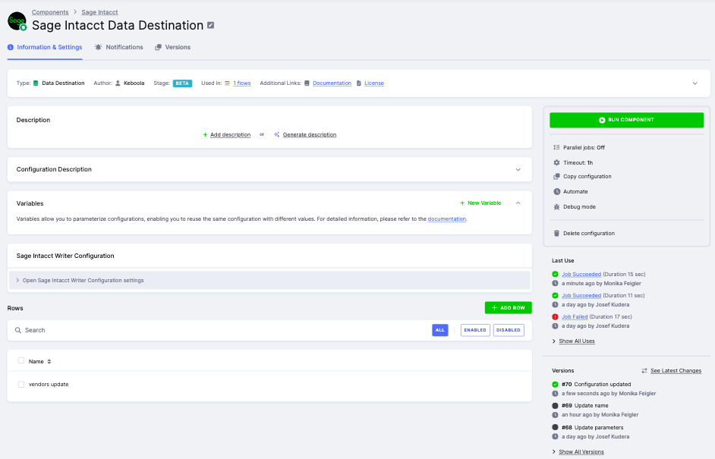Click the Debug mode bug icon

(556, 207)
